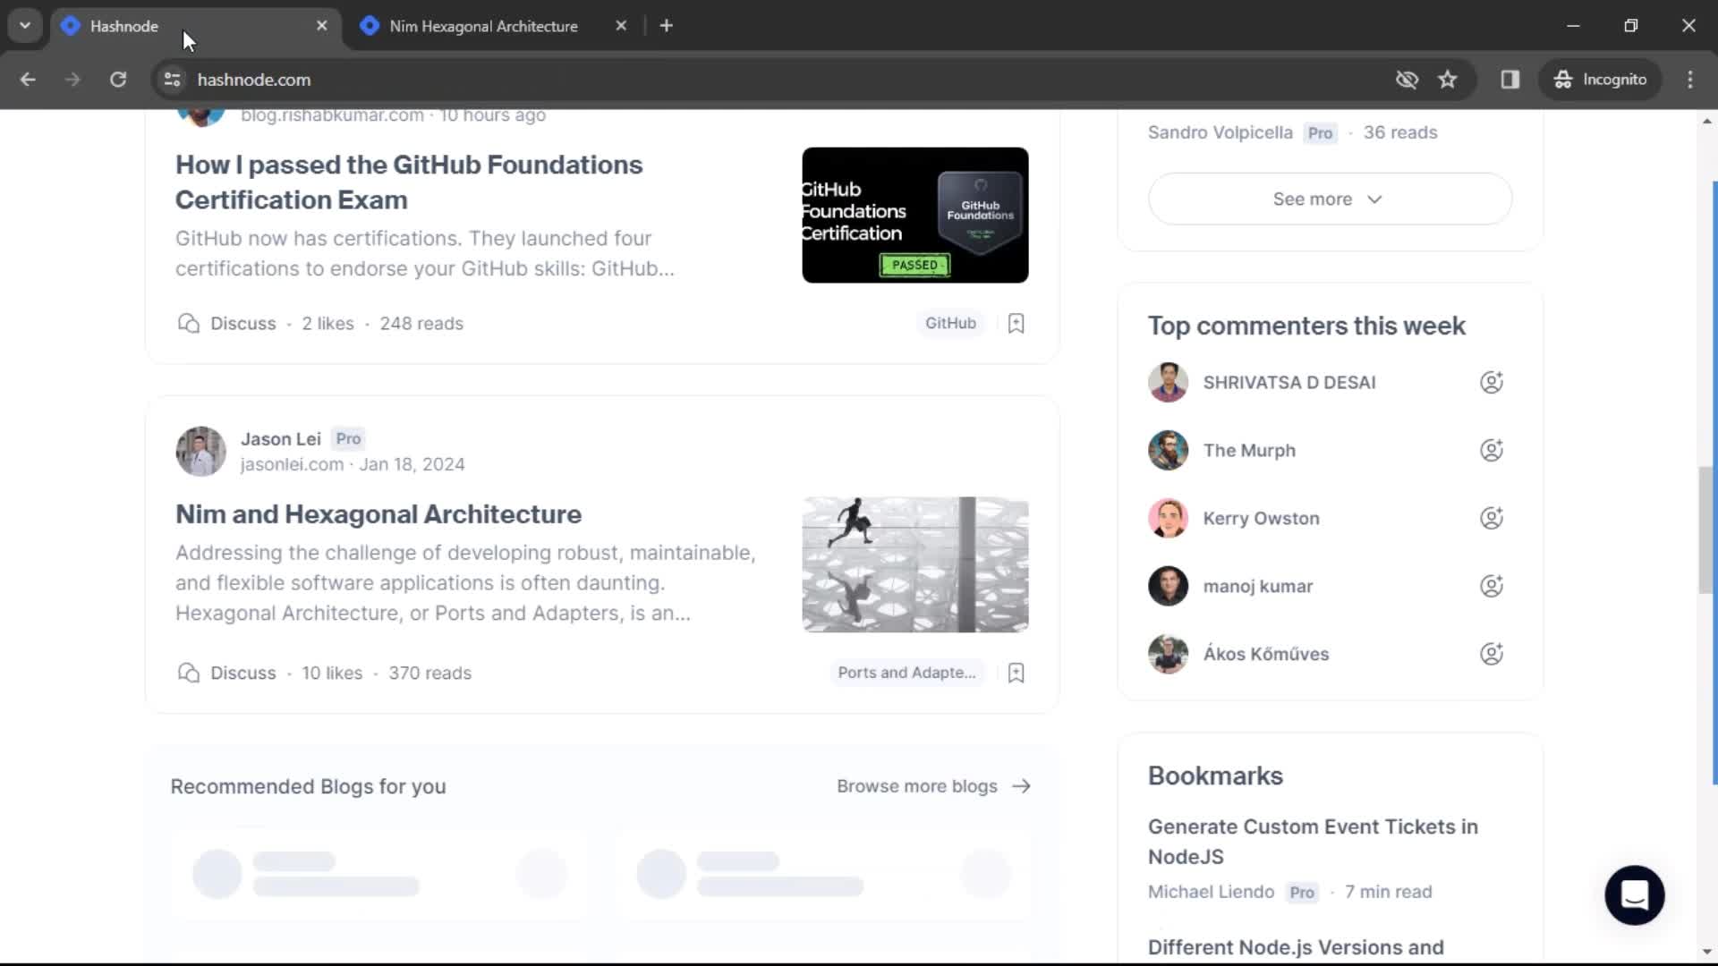Expand the See more section in sidebar
Viewport: 1718px width, 966px height.
click(x=1330, y=199)
